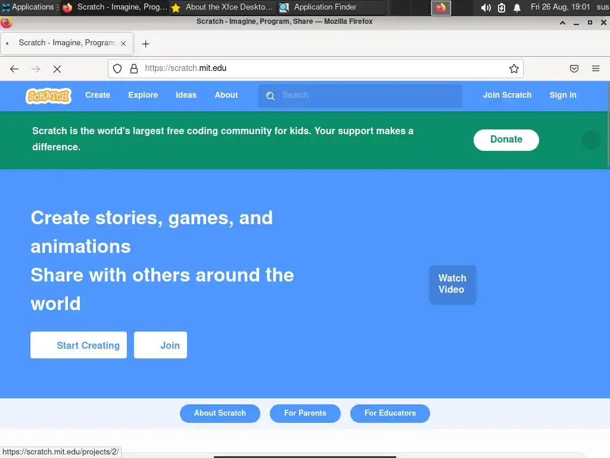Click the window roll-up arrow in the titlebar
This screenshot has width=610, height=458.
click(x=562, y=23)
